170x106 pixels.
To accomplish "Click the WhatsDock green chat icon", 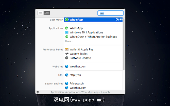I will tap(67, 37).
